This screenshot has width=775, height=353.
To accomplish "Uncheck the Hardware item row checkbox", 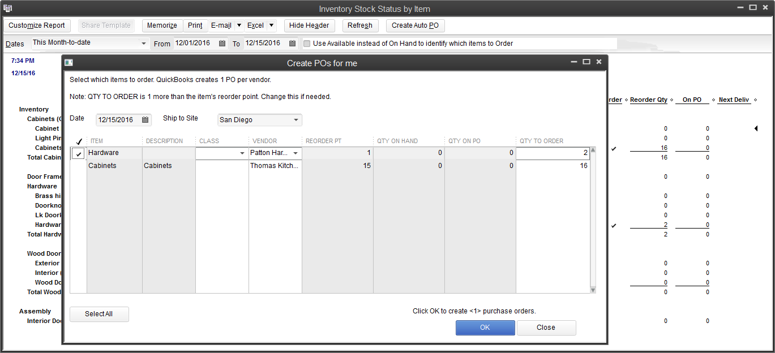I will 79,153.
